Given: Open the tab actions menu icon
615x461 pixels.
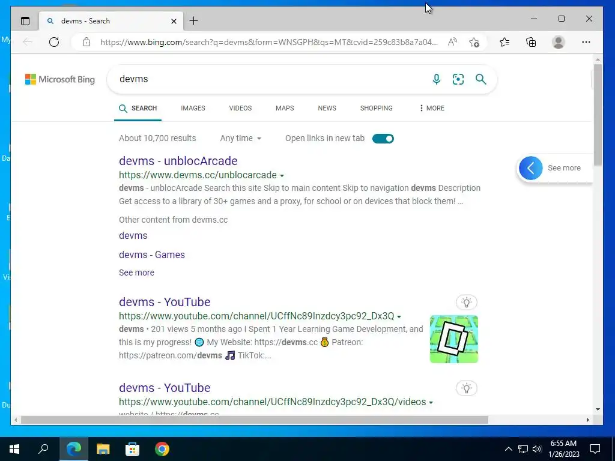Looking at the screenshot, I should point(25,21).
